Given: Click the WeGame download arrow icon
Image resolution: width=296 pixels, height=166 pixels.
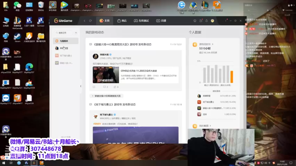Looking at the screenshot, I should [206, 21].
